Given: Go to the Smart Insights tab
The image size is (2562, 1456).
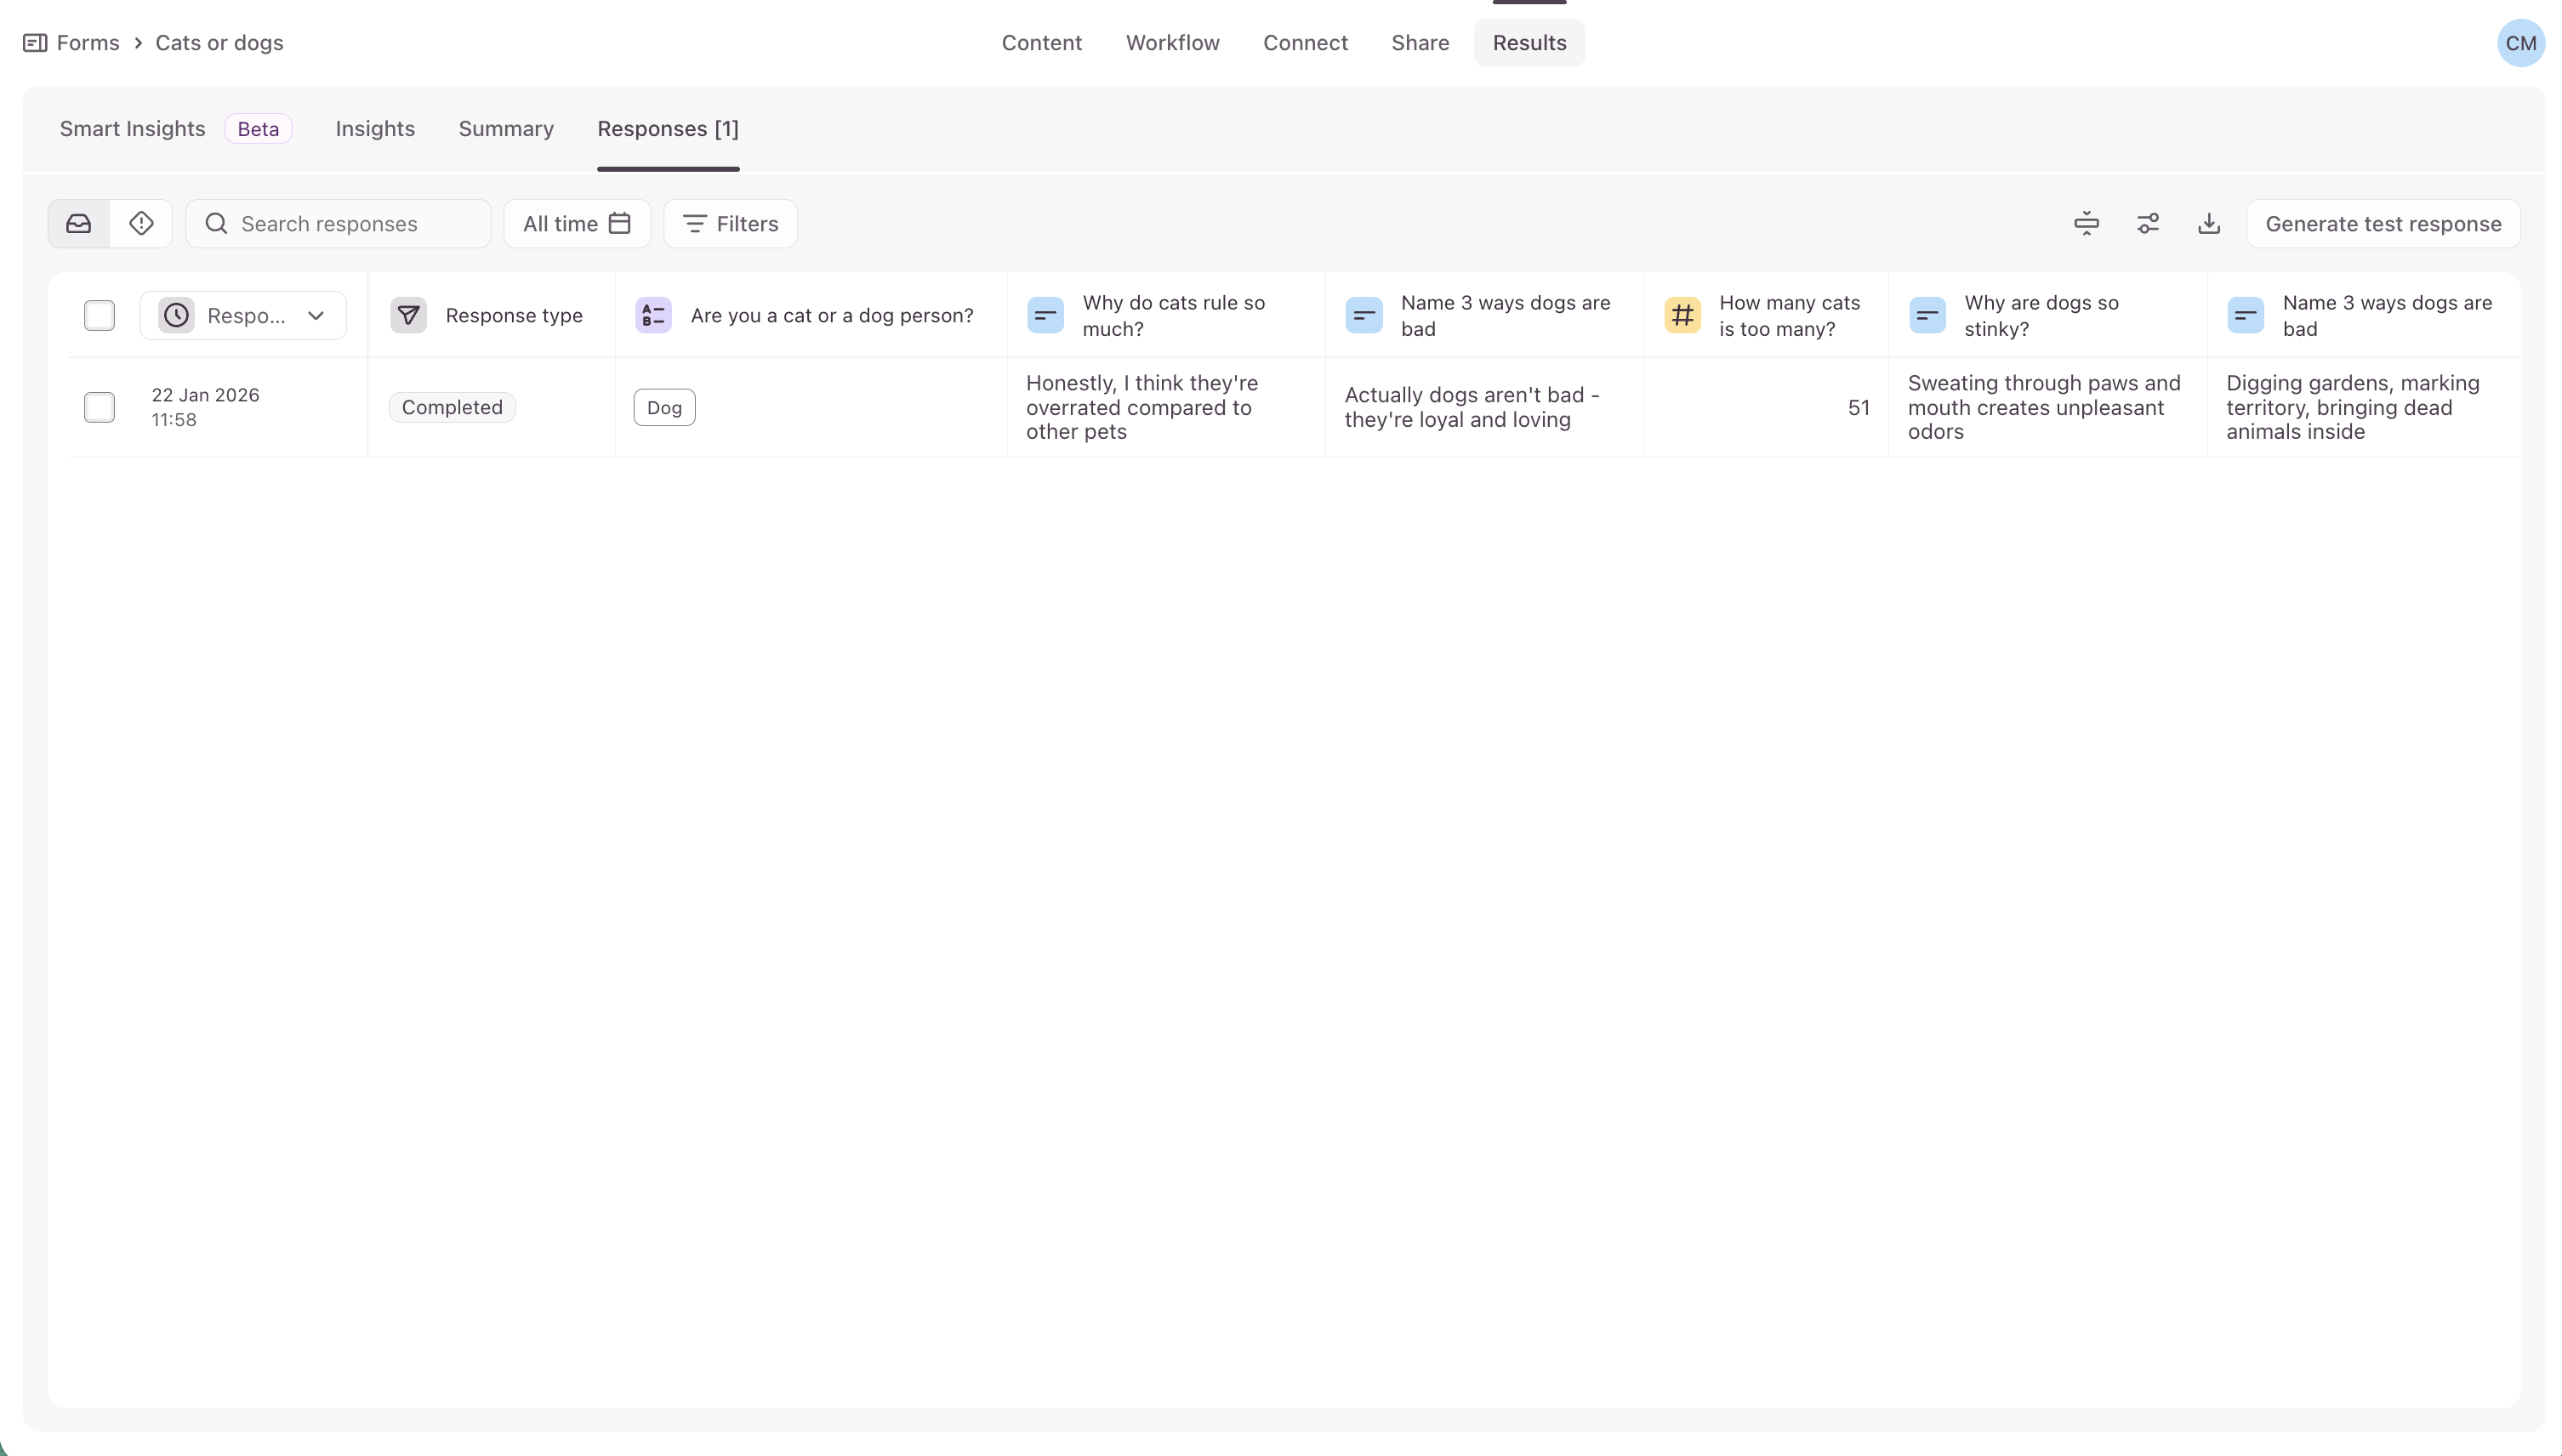Looking at the screenshot, I should (132, 129).
